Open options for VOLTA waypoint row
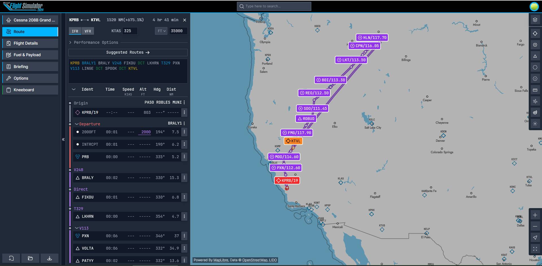 click(x=184, y=248)
